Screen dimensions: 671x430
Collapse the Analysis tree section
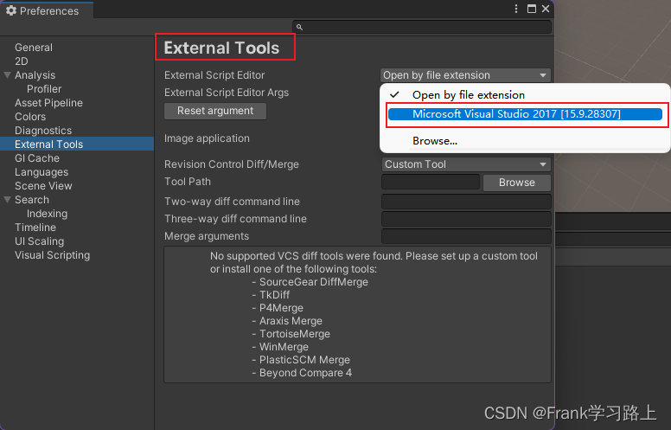click(7, 75)
